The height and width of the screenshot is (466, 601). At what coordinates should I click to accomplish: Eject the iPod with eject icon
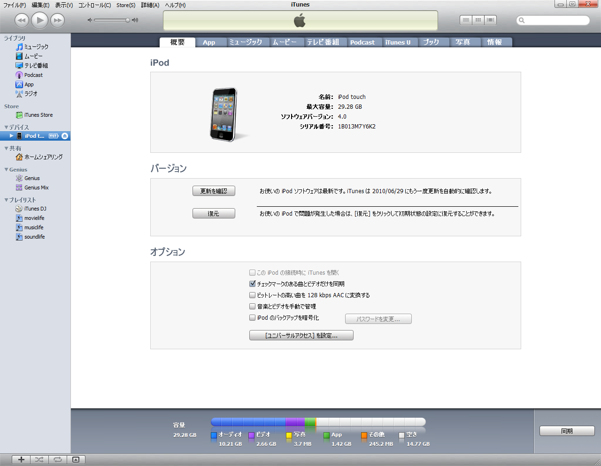tap(65, 136)
